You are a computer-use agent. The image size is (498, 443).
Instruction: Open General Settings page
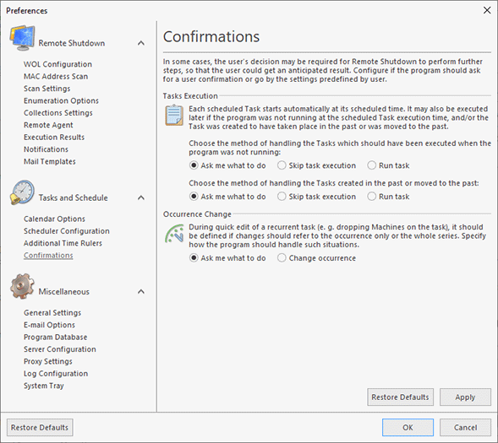pyautogui.click(x=52, y=313)
